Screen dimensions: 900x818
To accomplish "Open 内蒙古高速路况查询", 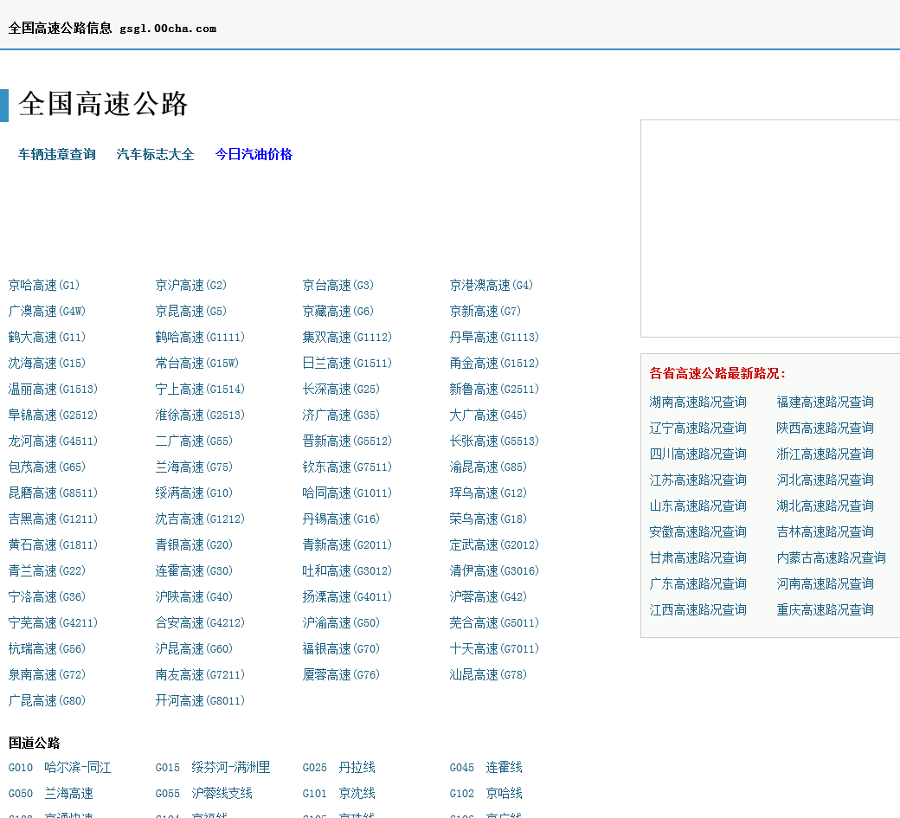I will [x=831, y=558].
